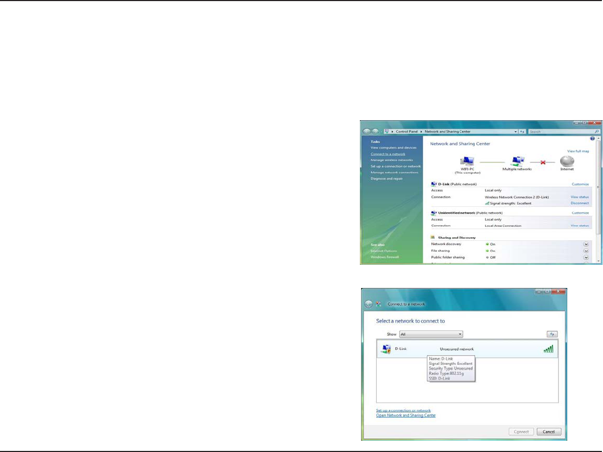This screenshot has width=603, height=452.
Task: Click the red X broken connection marker
Action: coord(543,162)
